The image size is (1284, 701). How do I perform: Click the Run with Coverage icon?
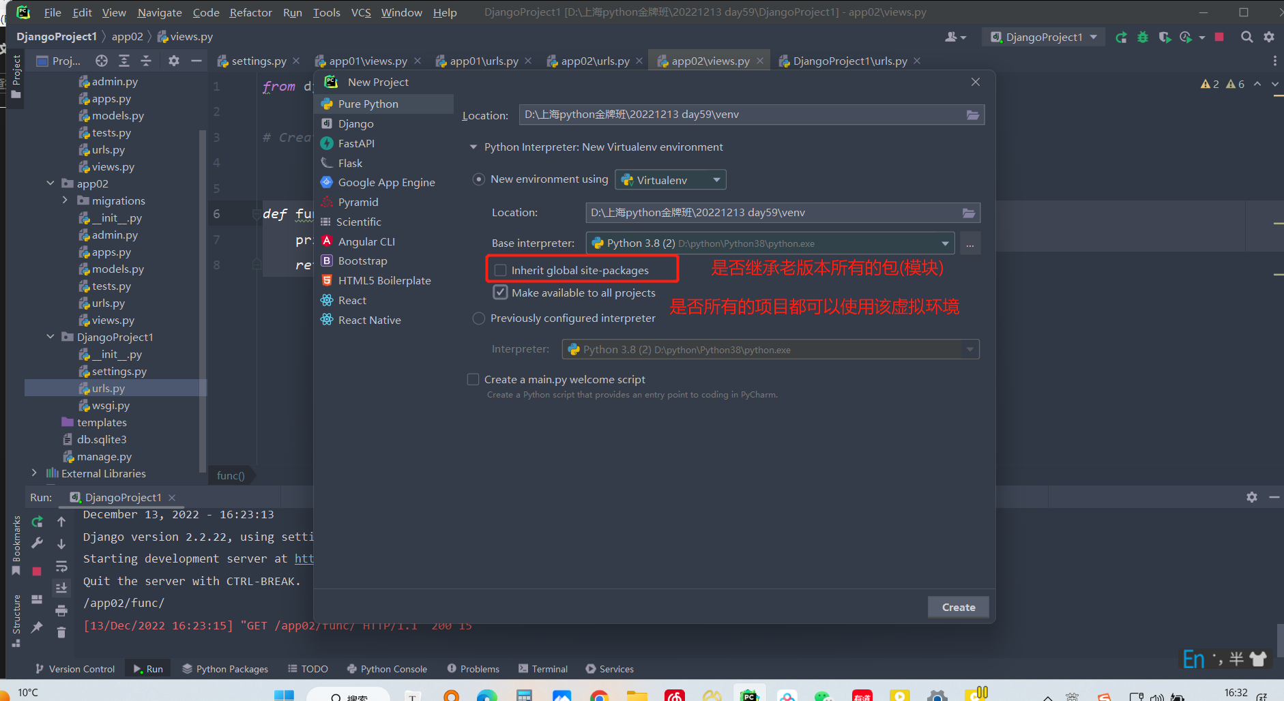(x=1165, y=38)
